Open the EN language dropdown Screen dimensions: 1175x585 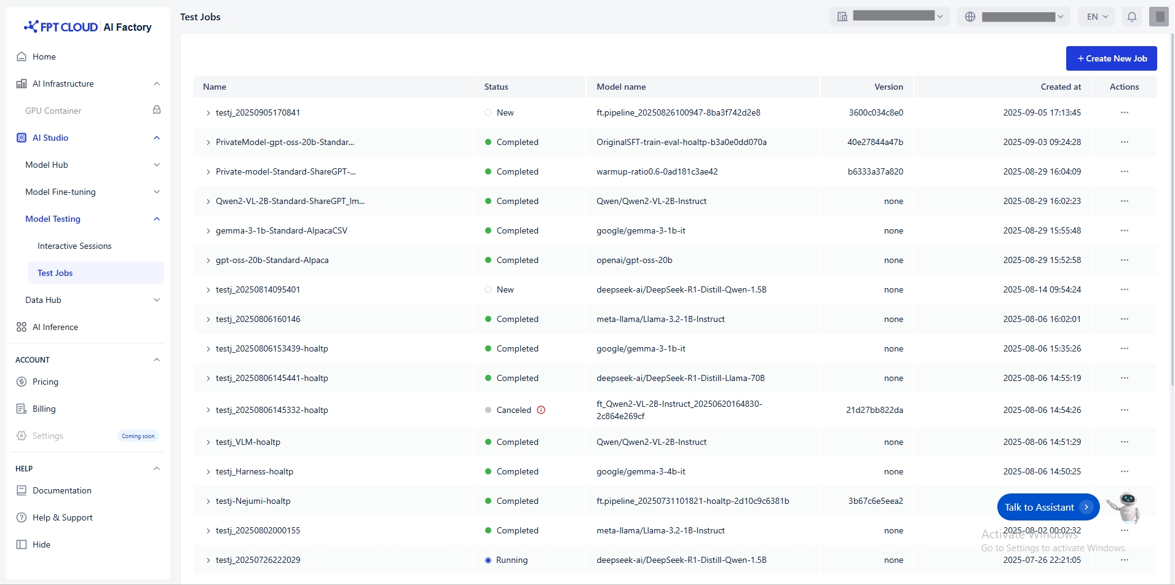[1097, 17]
